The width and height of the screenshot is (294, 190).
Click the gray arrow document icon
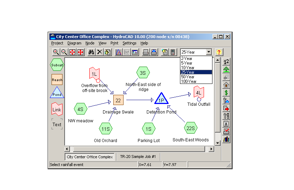[x=226, y=77]
